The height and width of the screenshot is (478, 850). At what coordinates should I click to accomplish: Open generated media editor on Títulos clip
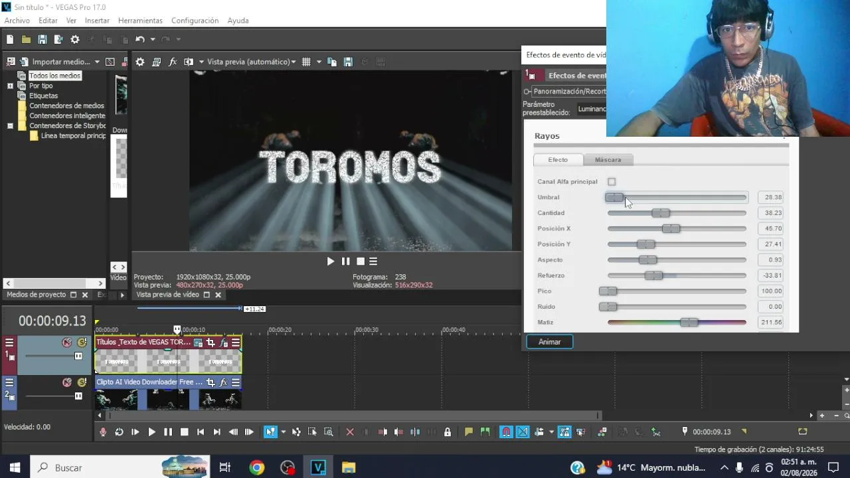(x=198, y=343)
